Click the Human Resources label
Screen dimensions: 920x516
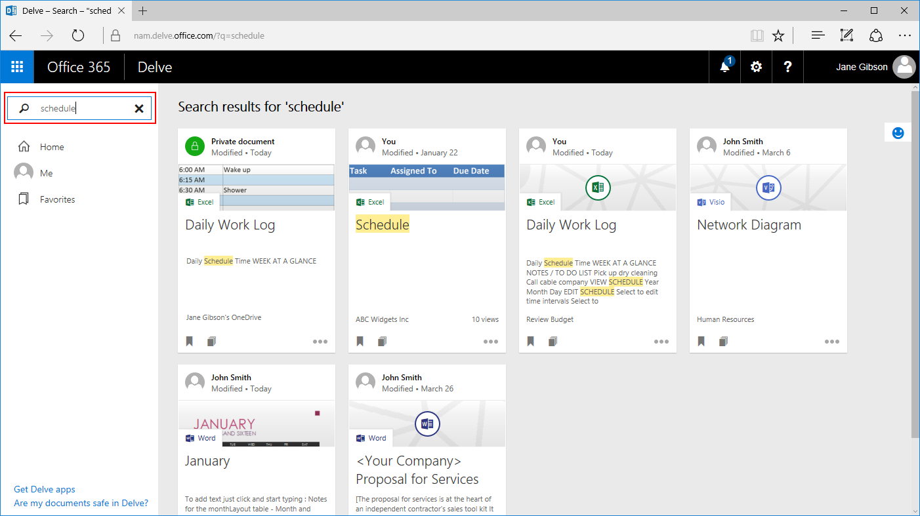click(725, 319)
